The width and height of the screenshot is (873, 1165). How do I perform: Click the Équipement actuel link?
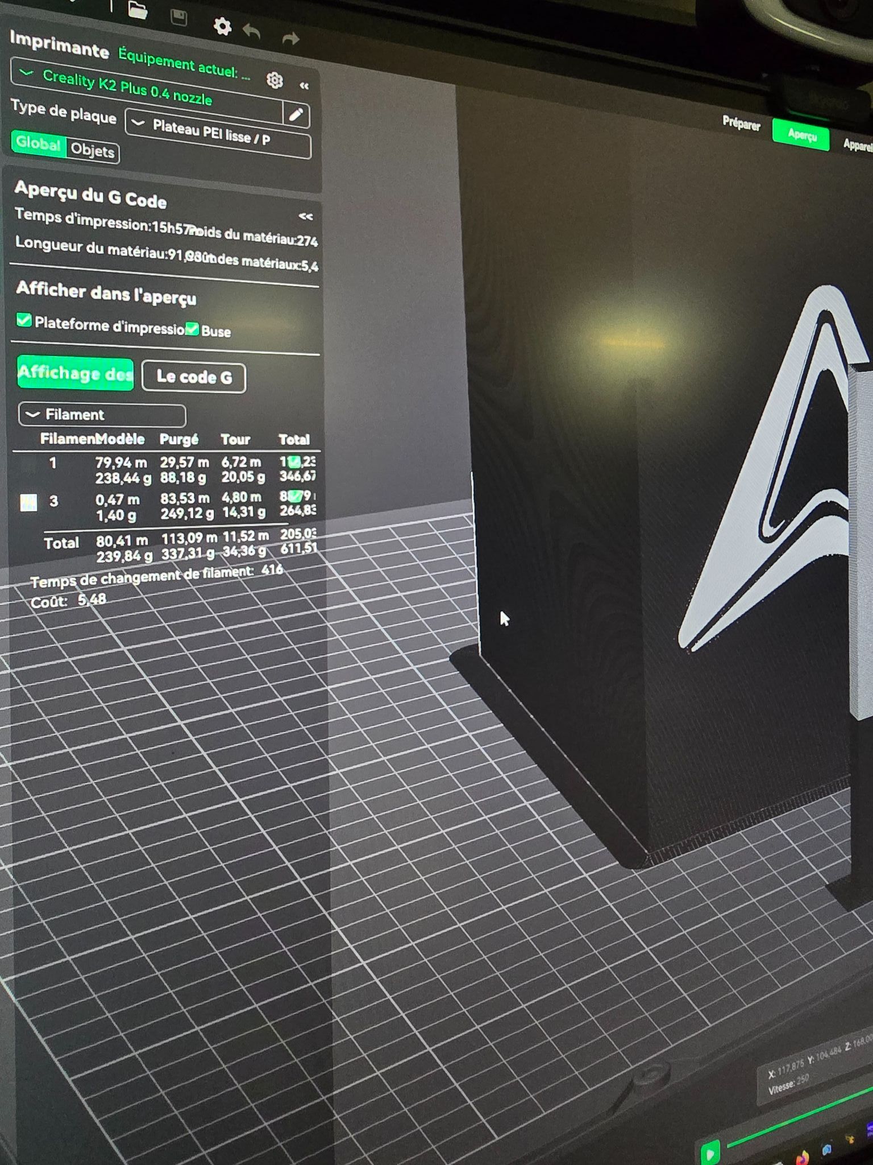(x=184, y=64)
